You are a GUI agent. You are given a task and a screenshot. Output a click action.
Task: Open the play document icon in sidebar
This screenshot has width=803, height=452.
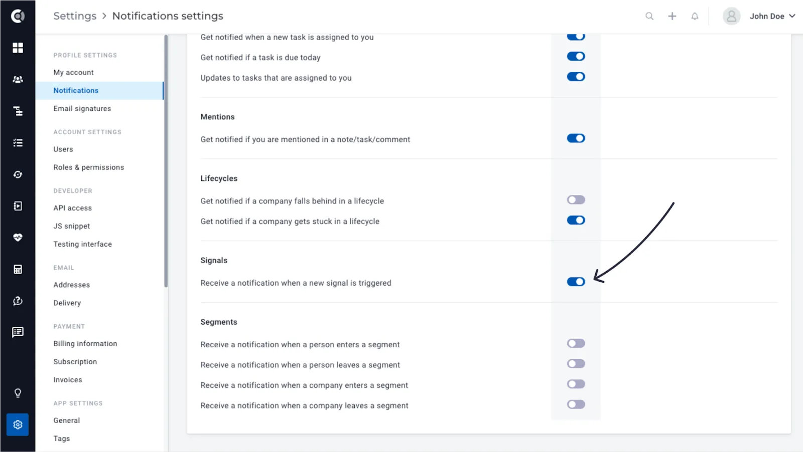click(x=18, y=206)
